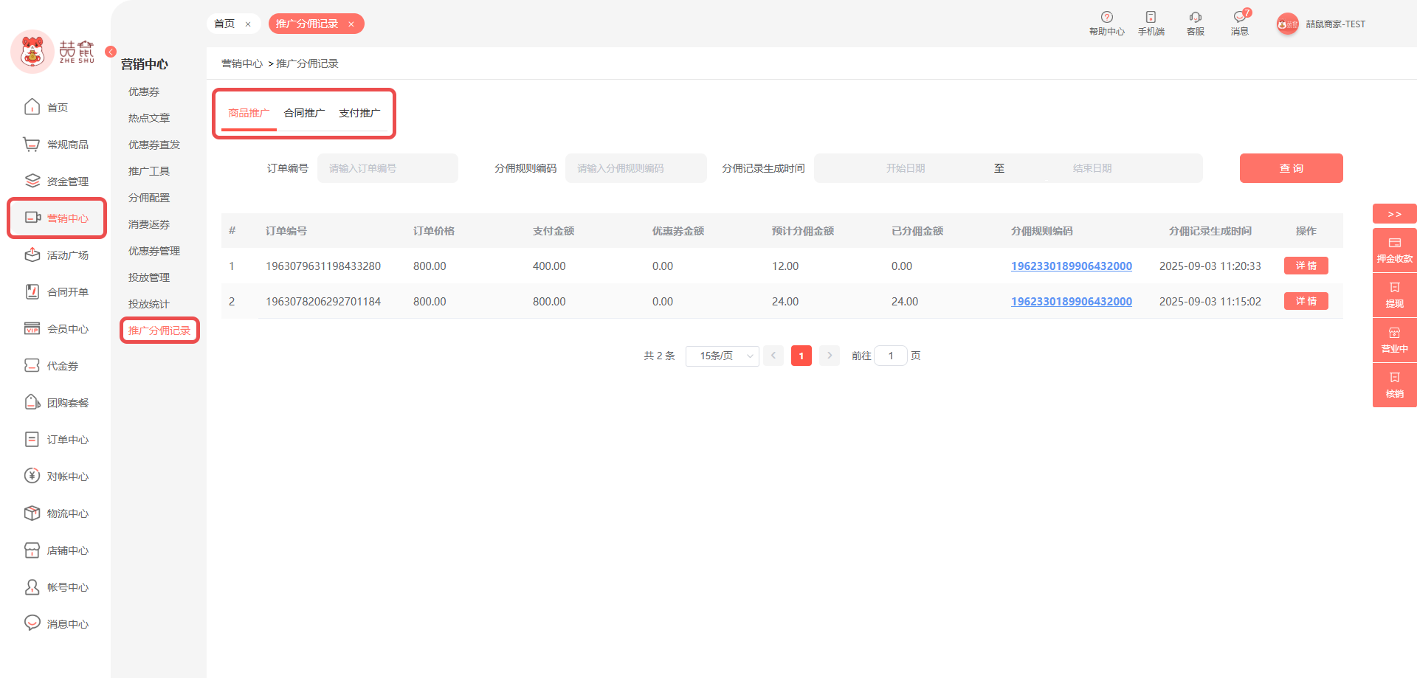1417x678 pixels.
Task: Expand the right floating panel arrows
Action: pos(1394,214)
